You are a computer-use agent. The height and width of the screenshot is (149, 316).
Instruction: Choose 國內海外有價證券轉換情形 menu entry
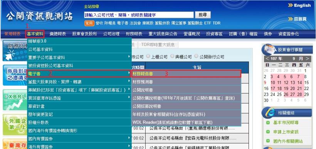pos(79,131)
